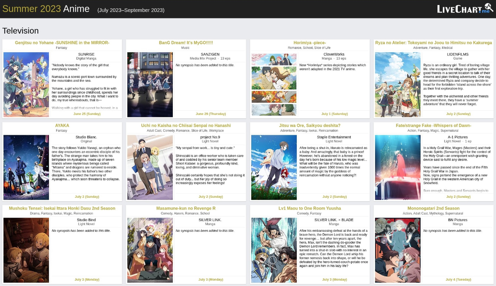Click the July 1 (Saturday) air date
496x286 pixels.
[334, 114]
